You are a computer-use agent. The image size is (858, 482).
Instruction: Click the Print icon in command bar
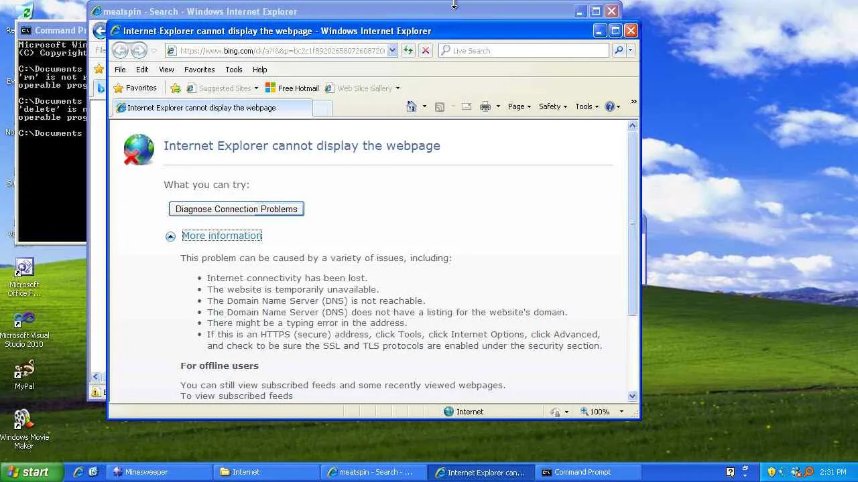485,106
